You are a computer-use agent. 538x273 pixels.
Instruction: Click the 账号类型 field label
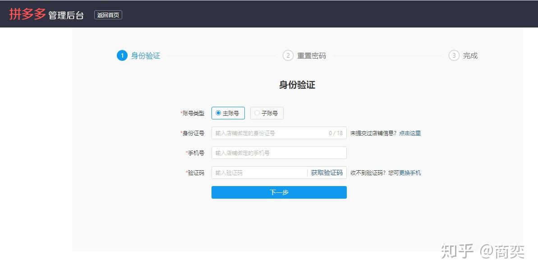(x=193, y=113)
